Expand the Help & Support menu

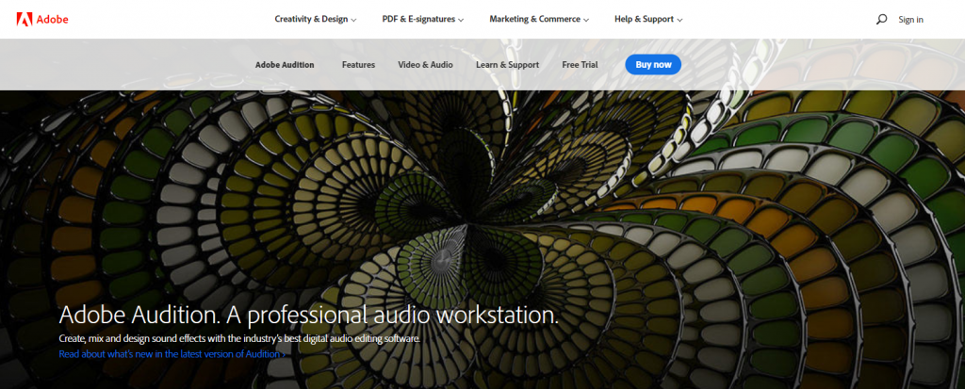tap(648, 19)
